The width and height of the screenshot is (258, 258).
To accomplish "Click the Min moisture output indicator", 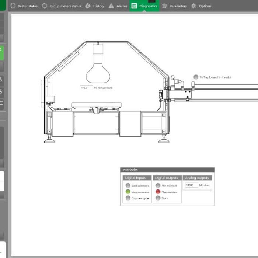I will coord(158,186).
